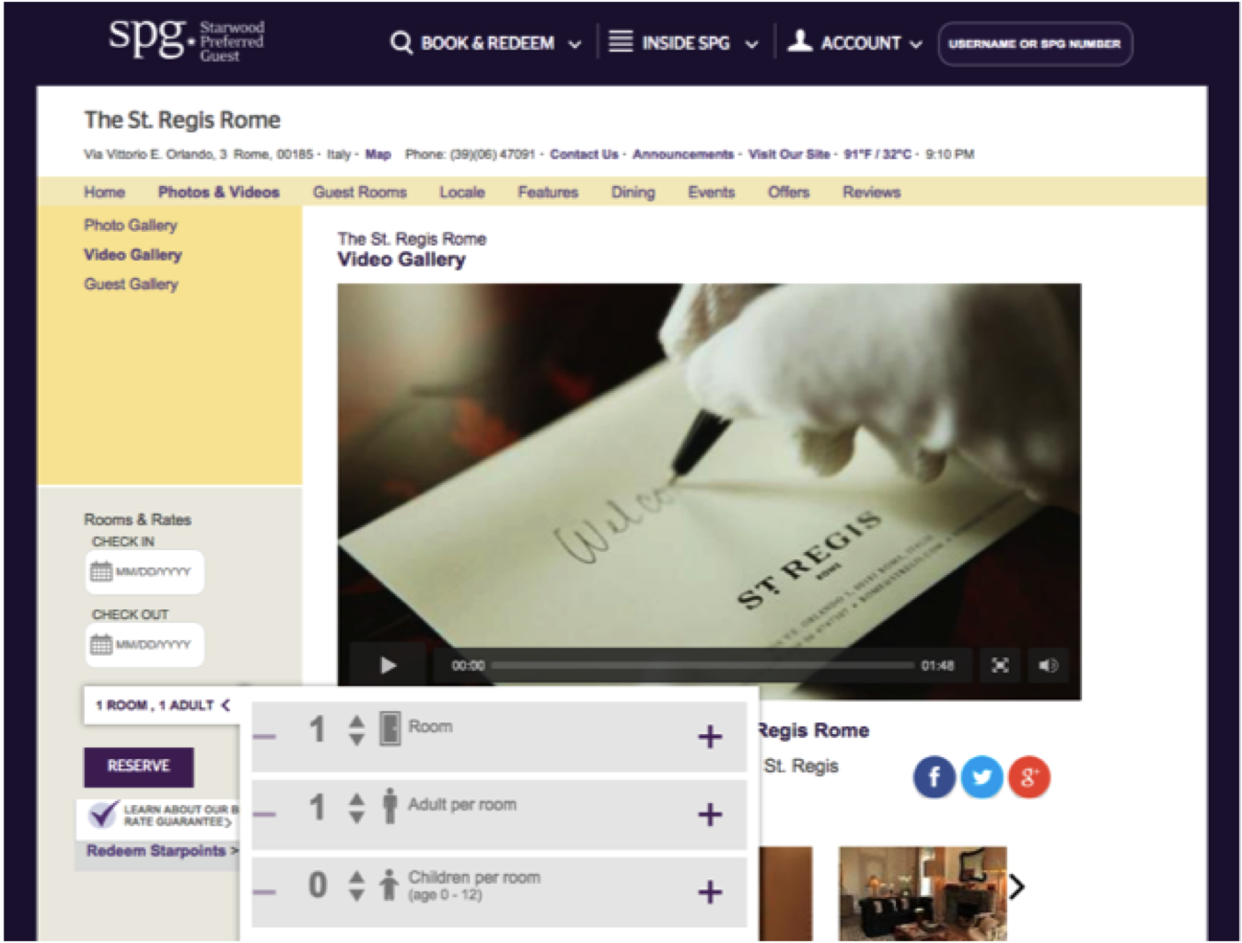
Task: Mute the video with the speaker icon
Action: [1048, 665]
